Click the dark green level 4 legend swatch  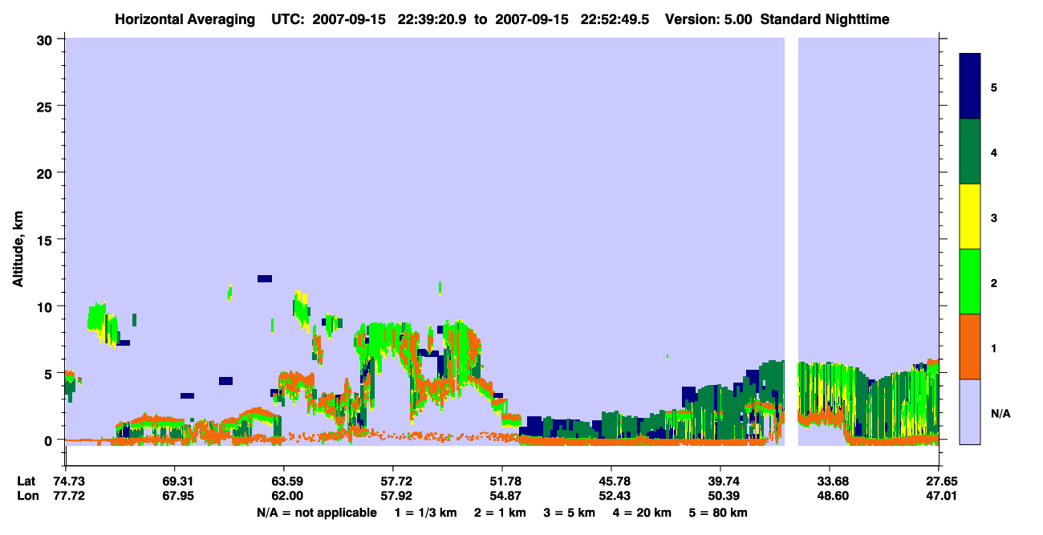click(970, 152)
